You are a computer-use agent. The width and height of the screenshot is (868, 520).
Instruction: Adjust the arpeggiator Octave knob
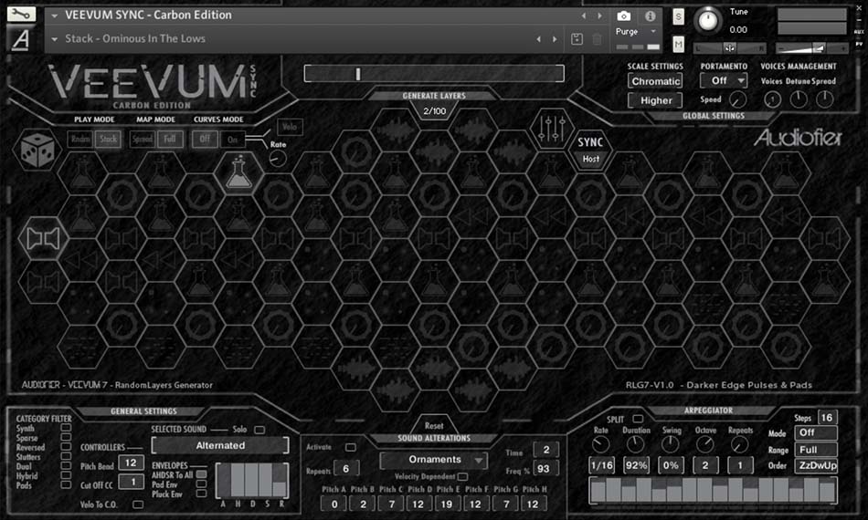point(704,443)
